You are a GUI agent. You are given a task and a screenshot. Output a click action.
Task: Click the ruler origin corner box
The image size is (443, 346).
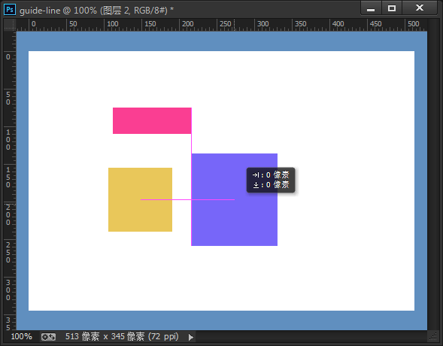[10, 25]
